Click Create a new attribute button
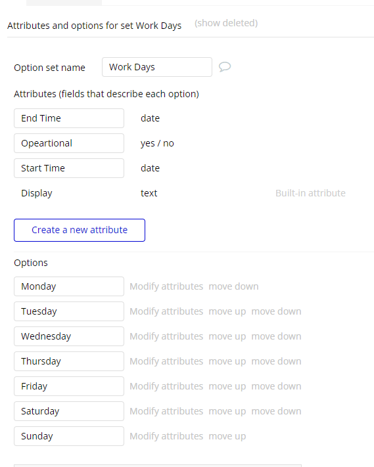The width and height of the screenshot is (374, 467). [x=80, y=231]
